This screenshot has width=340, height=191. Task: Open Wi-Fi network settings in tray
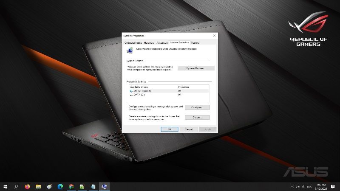tap(303, 187)
